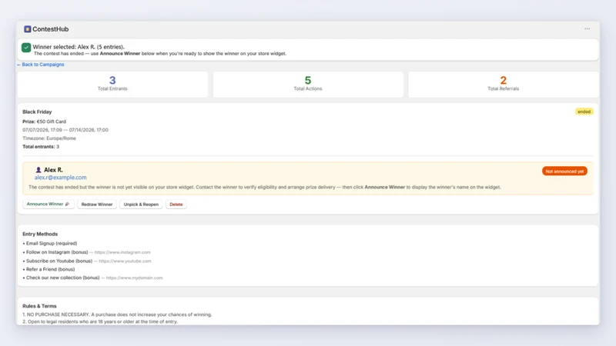Open the instagram.com entry link
This screenshot has height=346, width=616.
tap(122, 252)
